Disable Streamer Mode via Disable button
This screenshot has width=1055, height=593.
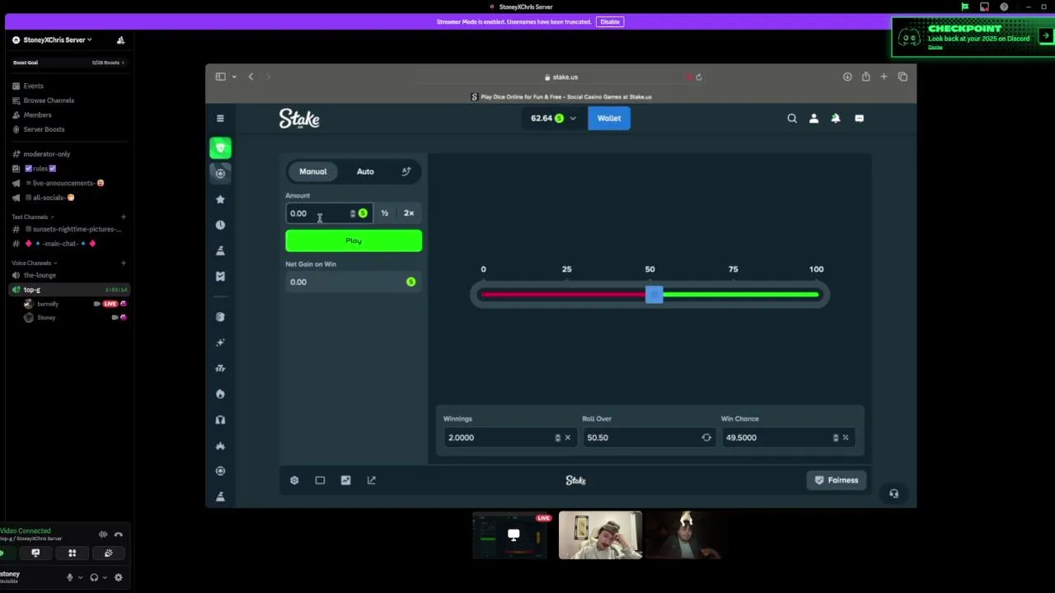pyautogui.click(x=610, y=21)
